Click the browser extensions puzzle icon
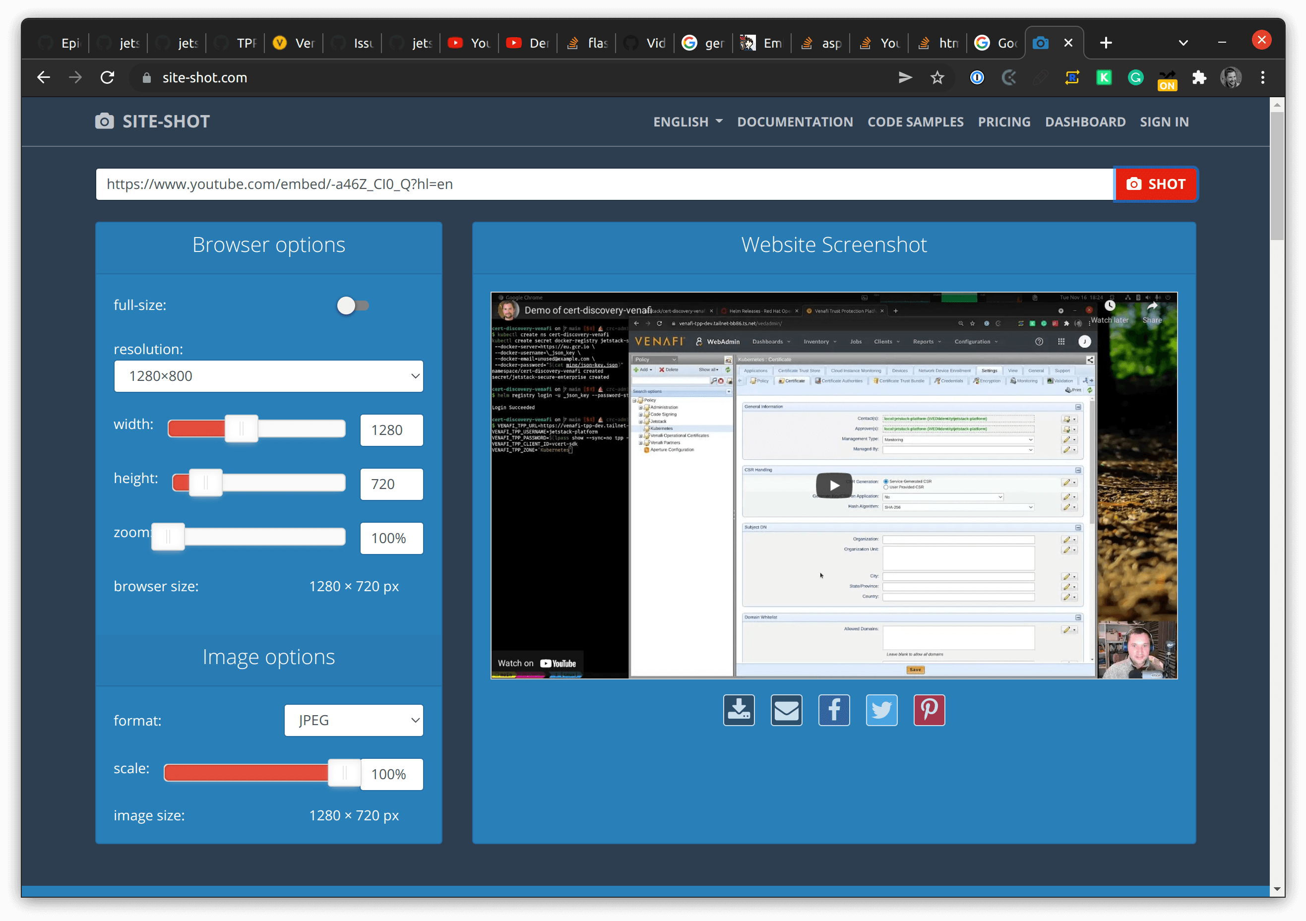 1199,77
